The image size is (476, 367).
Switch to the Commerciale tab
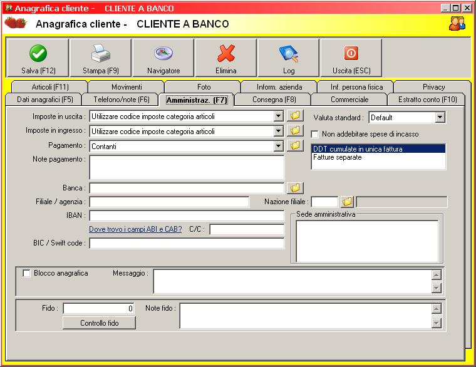click(x=349, y=100)
